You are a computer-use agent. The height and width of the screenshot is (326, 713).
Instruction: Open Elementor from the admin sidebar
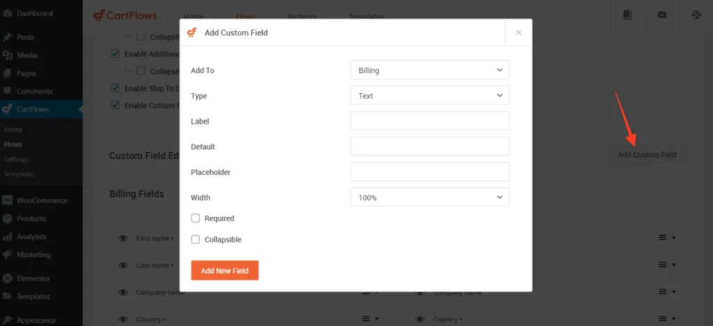tap(33, 278)
